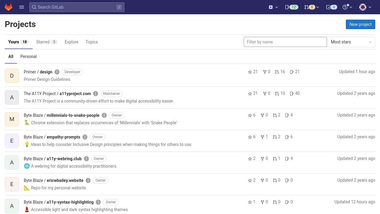Open the help question mark menu

pos(347,7)
